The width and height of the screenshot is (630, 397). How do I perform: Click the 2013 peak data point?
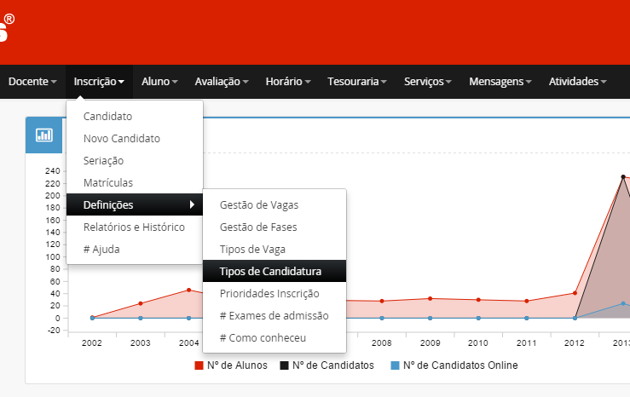pos(623,177)
